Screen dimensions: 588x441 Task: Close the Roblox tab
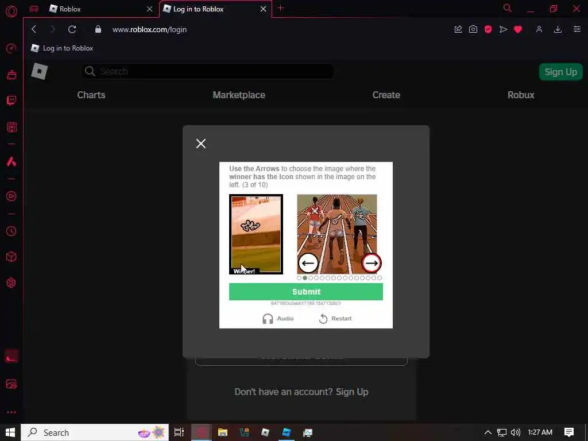point(150,9)
